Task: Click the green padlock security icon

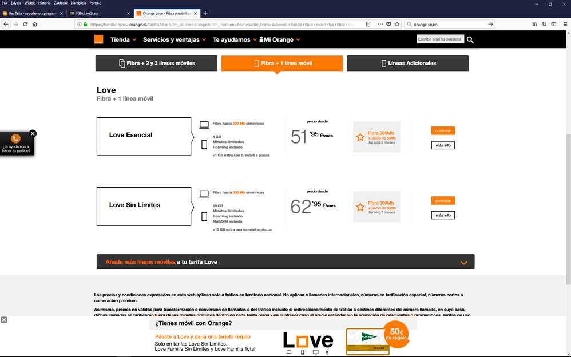Action: tap(85, 25)
